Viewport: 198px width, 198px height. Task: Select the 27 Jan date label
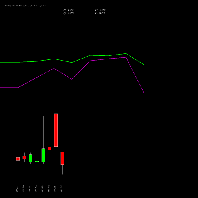point(17,188)
